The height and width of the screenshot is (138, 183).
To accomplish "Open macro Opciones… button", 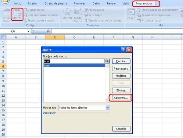I will [x=121, y=98].
